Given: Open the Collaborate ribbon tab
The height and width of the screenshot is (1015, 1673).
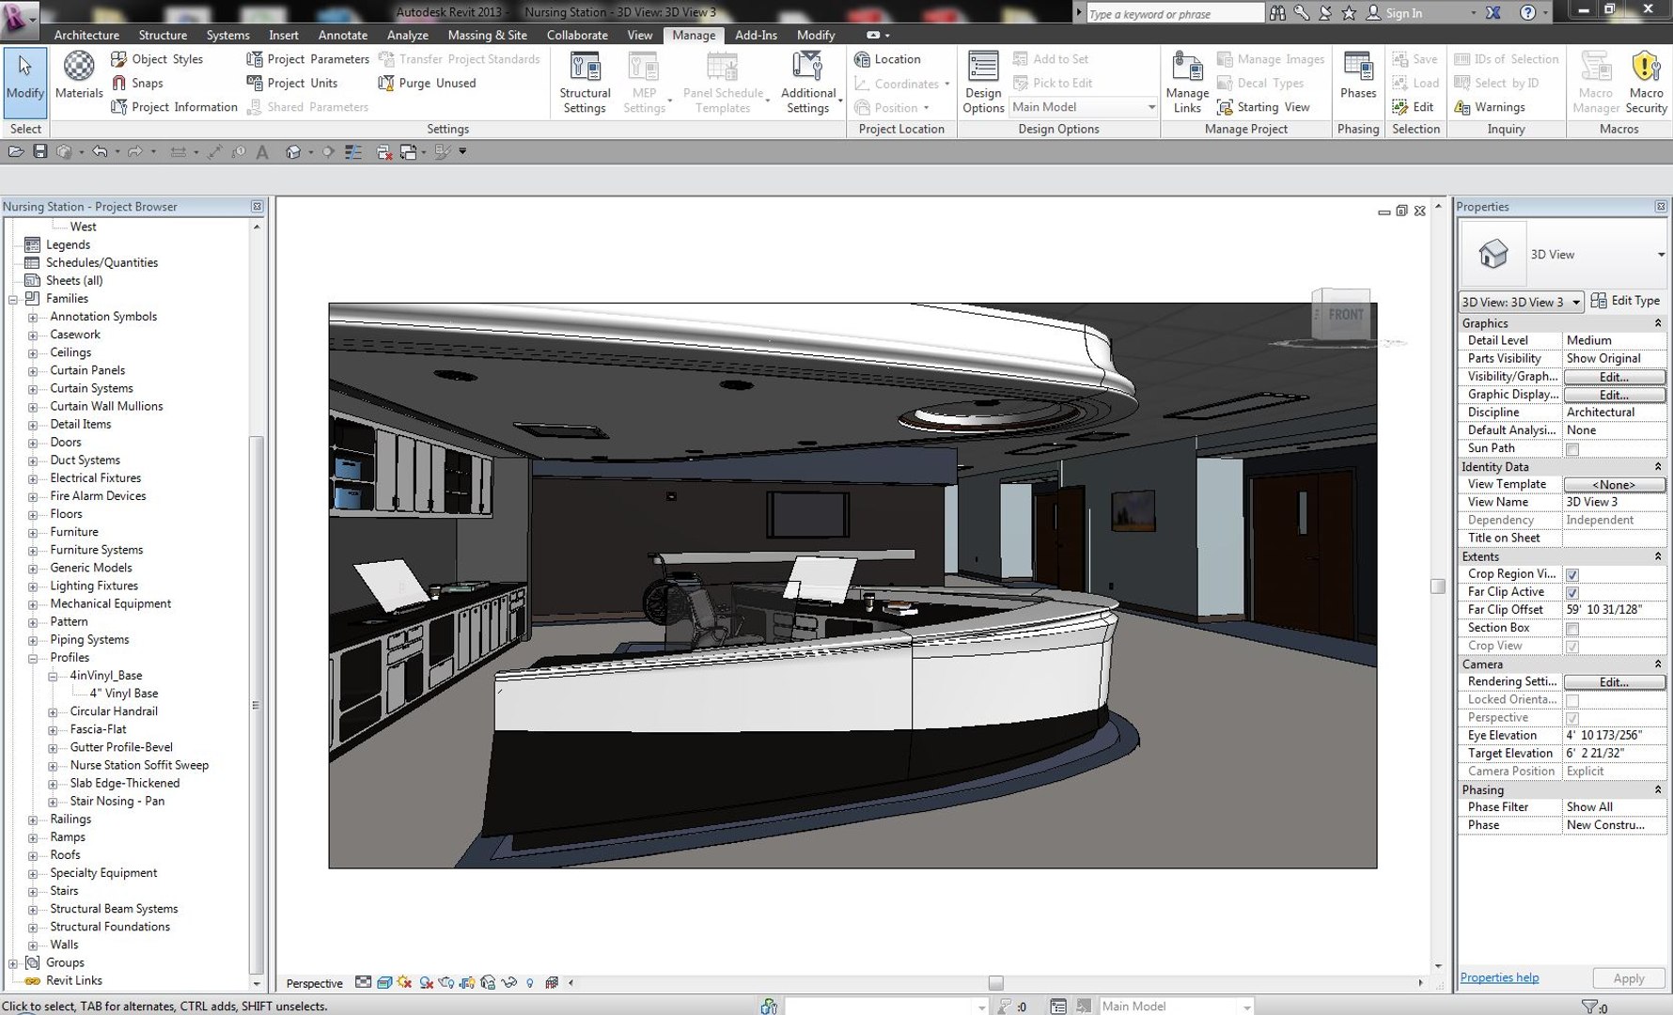Looking at the screenshot, I should click(x=577, y=35).
